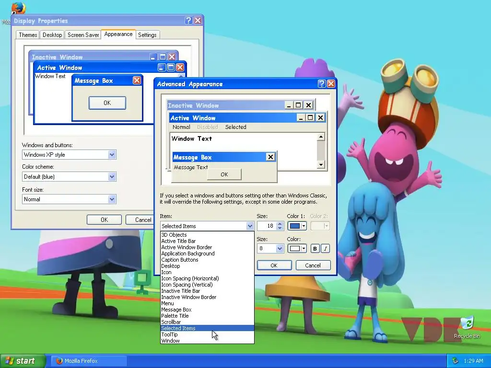
Task: Close the Advanced Appearance dialog
Action: pyautogui.click(x=331, y=83)
